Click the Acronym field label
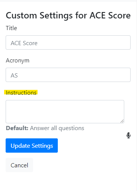The width and height of the screenshot is (137, 191). click(18, 61)
